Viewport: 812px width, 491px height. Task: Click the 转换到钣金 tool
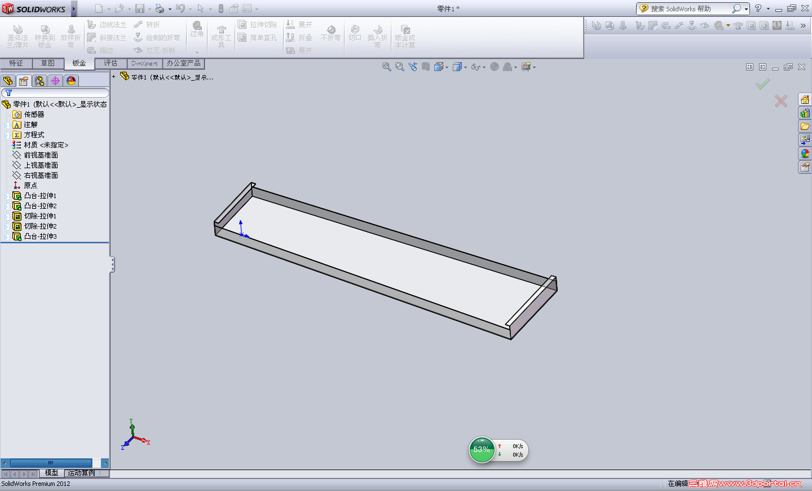pos(45,37)
